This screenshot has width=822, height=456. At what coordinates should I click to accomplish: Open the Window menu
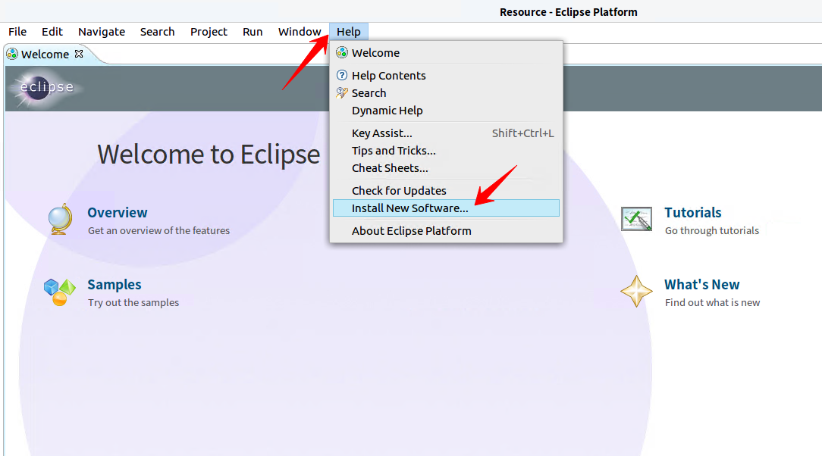[x=300, y=31]
